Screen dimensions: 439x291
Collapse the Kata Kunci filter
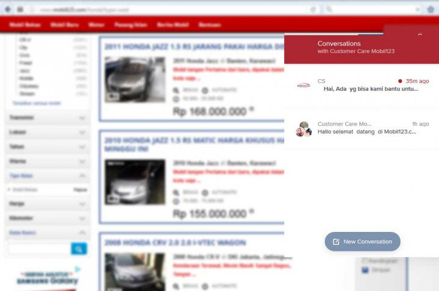tap(48, 233)
